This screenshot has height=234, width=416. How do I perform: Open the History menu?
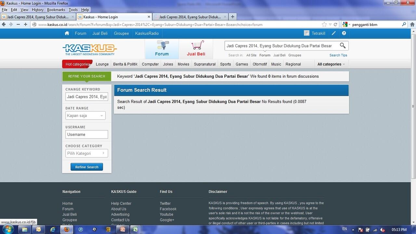point(38,10)
